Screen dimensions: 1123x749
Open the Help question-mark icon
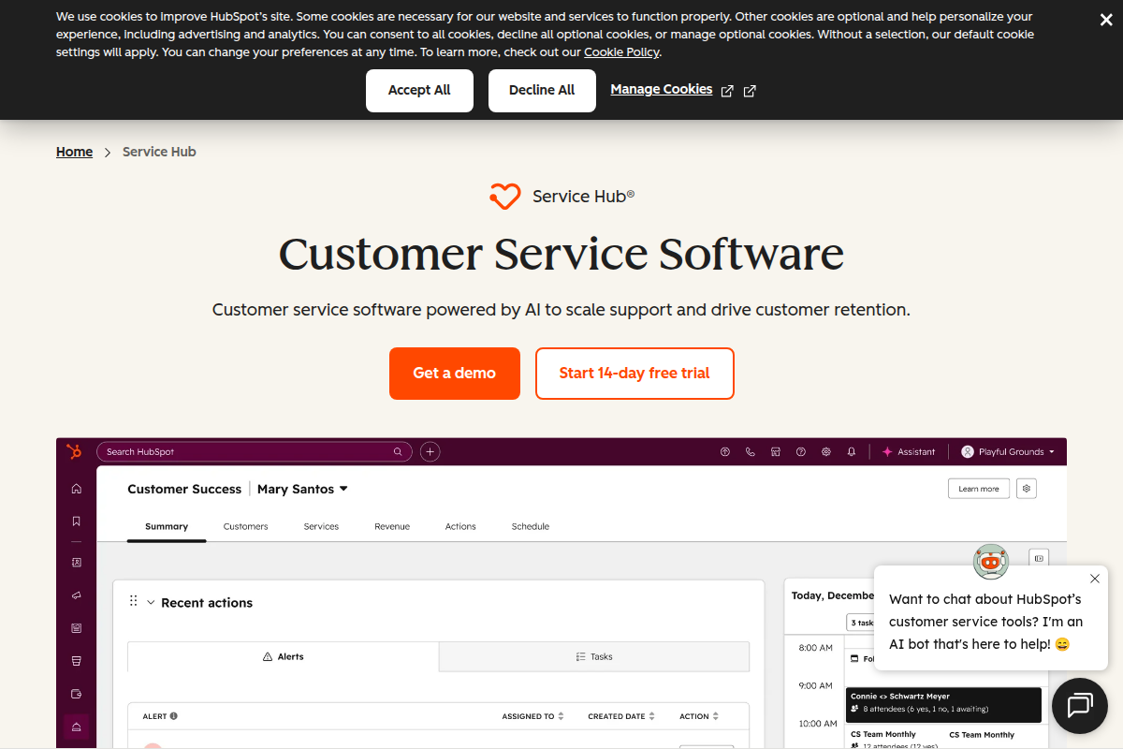(x=800, y=451)
